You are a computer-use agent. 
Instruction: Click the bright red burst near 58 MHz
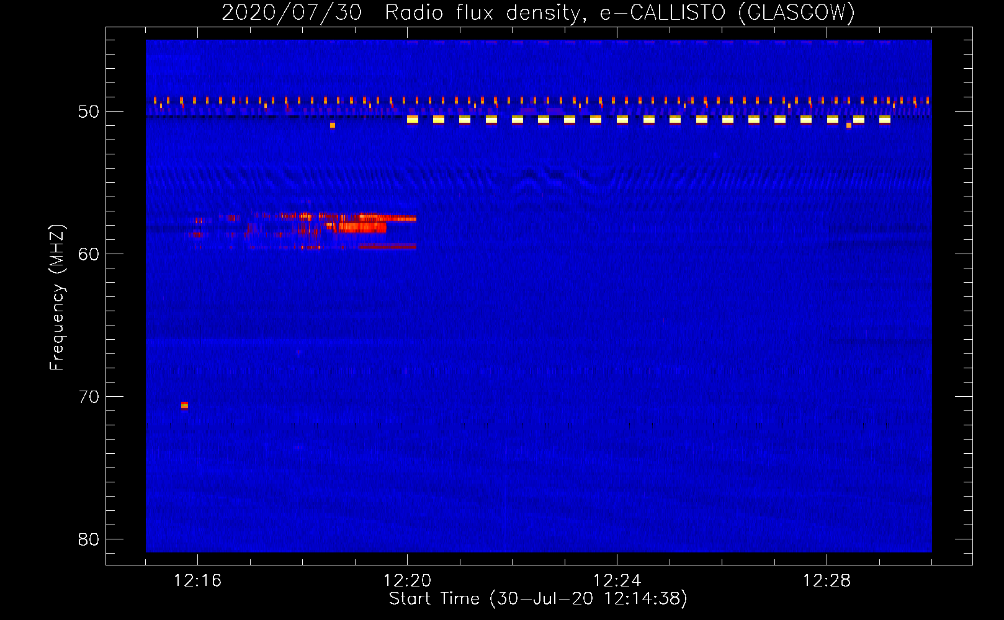coord(362,227)
